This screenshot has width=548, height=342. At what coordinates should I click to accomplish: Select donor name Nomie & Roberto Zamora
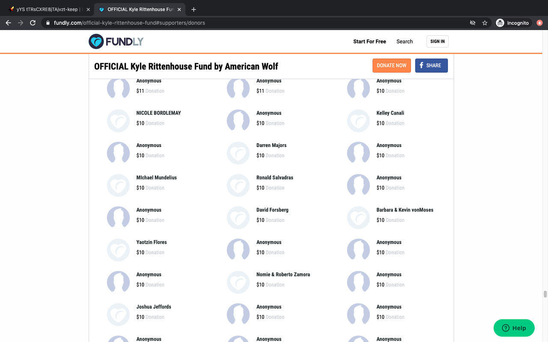coord(283,274)
